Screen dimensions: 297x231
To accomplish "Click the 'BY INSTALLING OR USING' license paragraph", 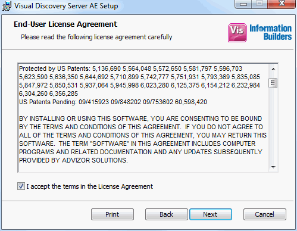I will point(143,139).
